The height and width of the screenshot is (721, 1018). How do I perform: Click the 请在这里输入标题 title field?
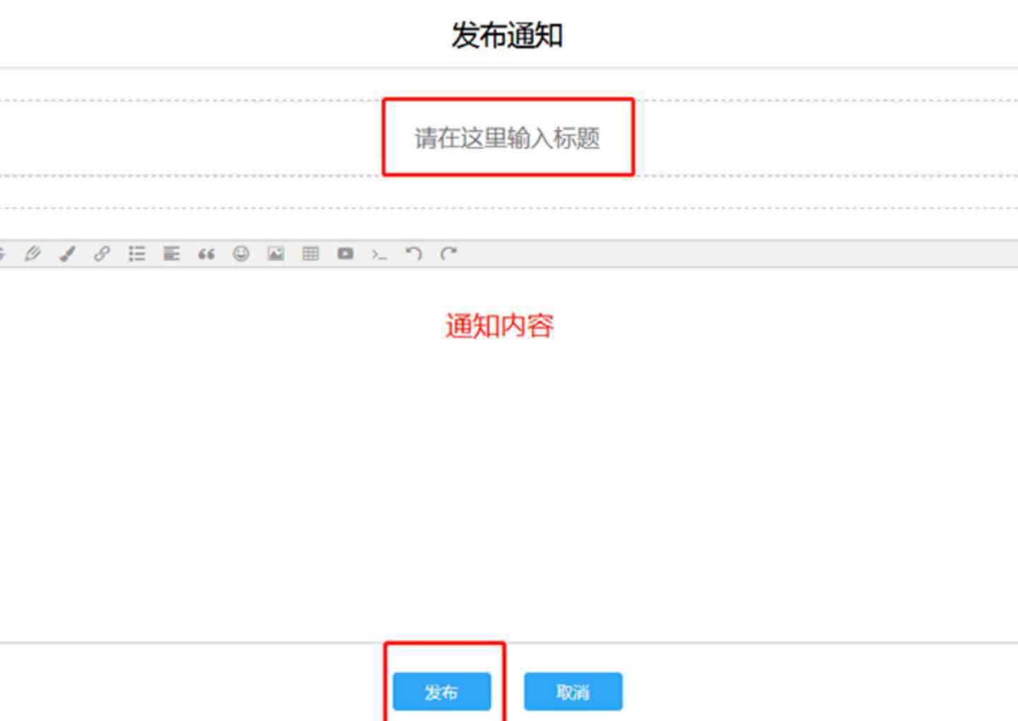click(507, 138)
